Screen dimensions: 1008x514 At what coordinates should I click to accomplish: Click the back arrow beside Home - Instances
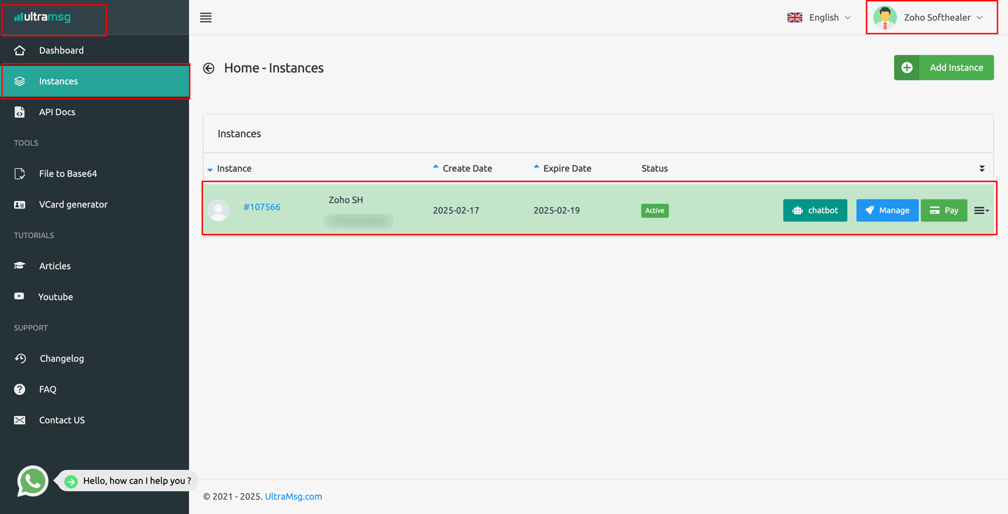point(209,68)
